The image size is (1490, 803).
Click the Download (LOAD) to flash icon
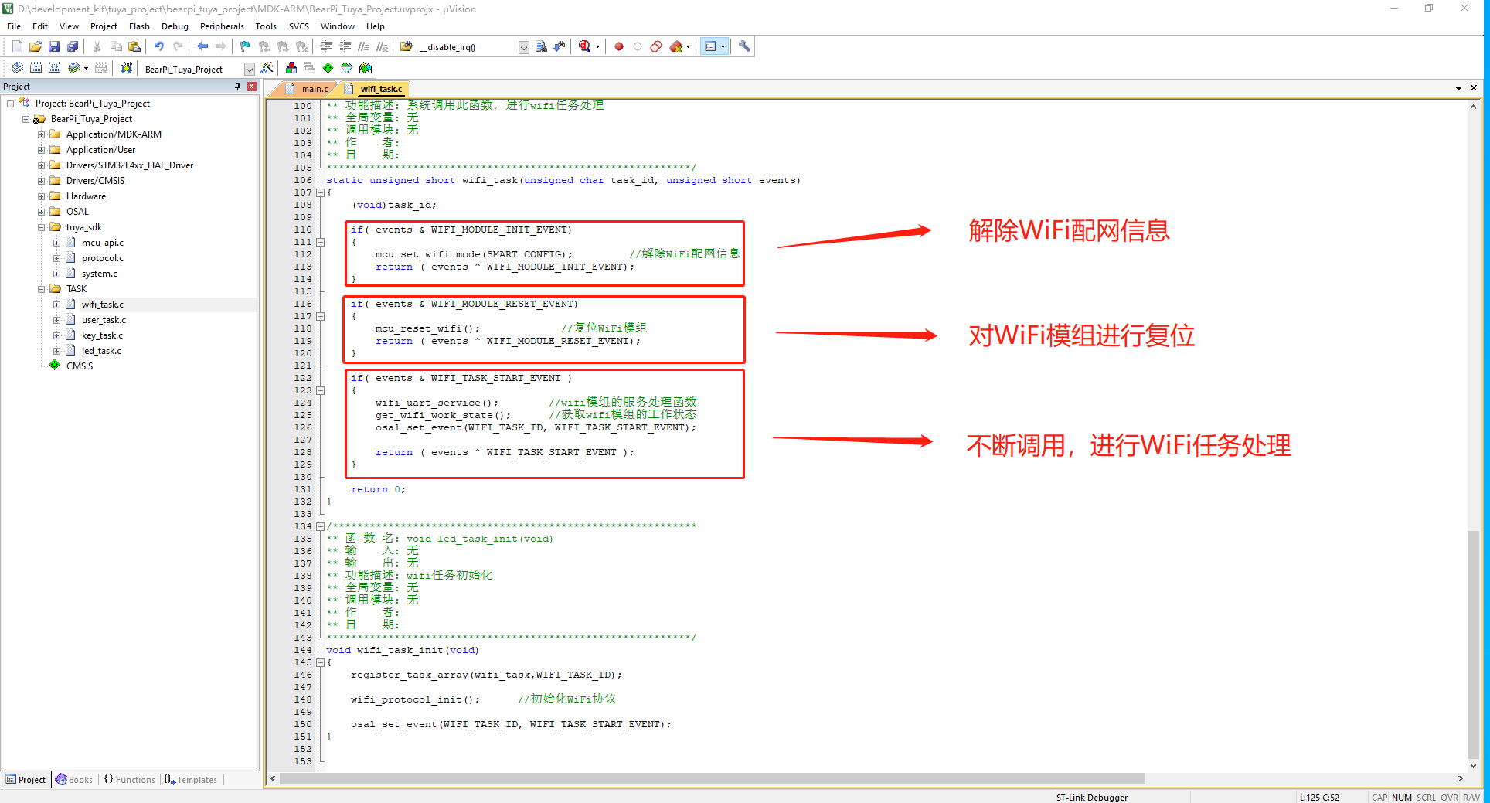tap(126, 68)
